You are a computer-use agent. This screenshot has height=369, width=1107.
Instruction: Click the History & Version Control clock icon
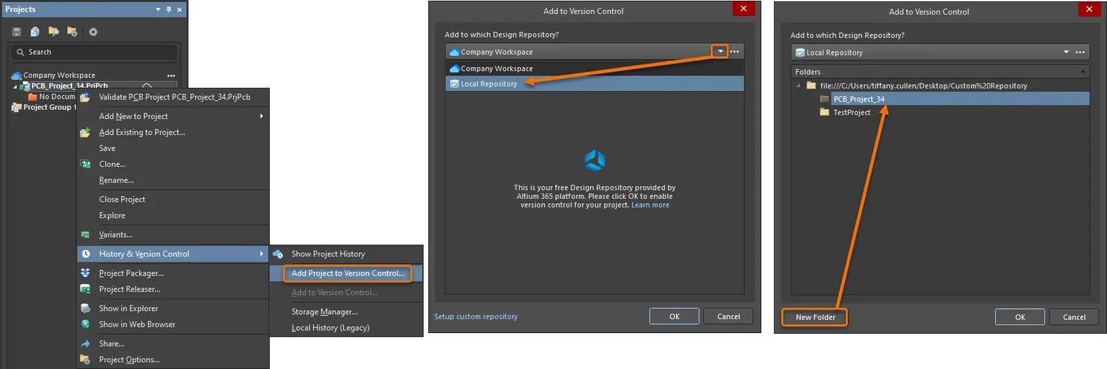pos(86,254)
